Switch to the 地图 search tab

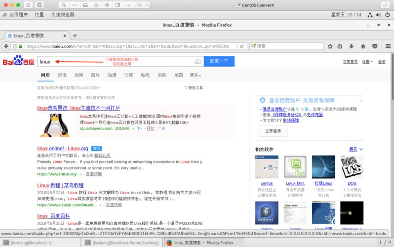click(178, 75)
